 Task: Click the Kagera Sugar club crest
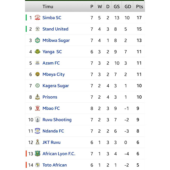point(37,86)
